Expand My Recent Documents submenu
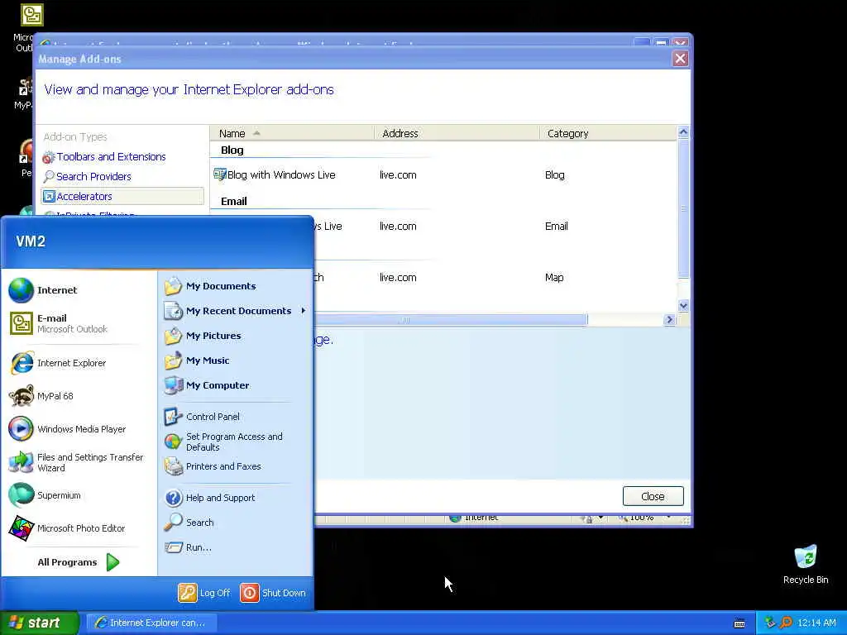This screenshot has width=847, height=635. 236,311
